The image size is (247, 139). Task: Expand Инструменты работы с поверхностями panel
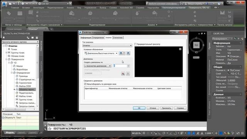215,25
